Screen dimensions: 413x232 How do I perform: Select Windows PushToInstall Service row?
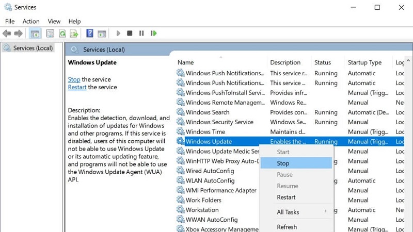tap(290, 93)
